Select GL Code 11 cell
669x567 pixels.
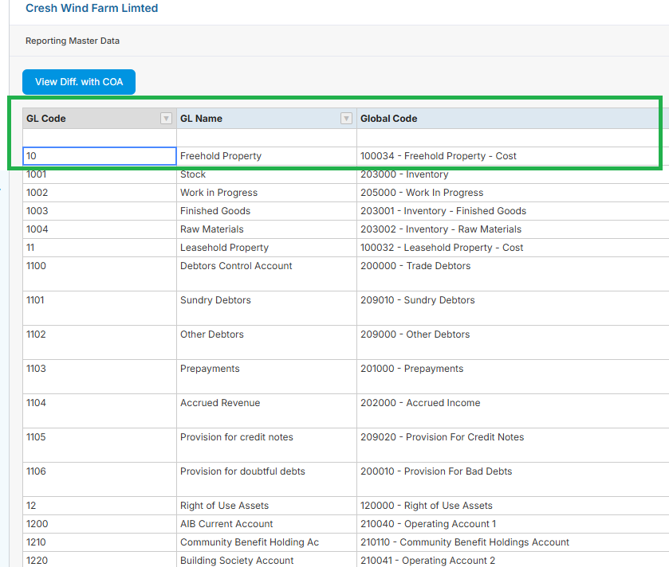[100, 248]
